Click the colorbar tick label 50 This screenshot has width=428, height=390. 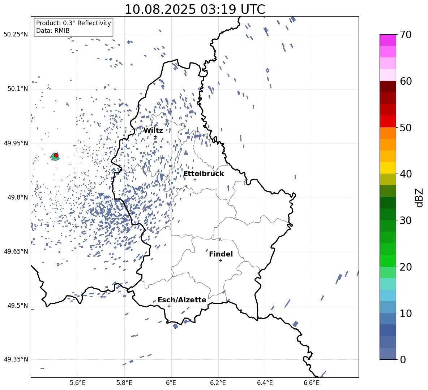406,127
